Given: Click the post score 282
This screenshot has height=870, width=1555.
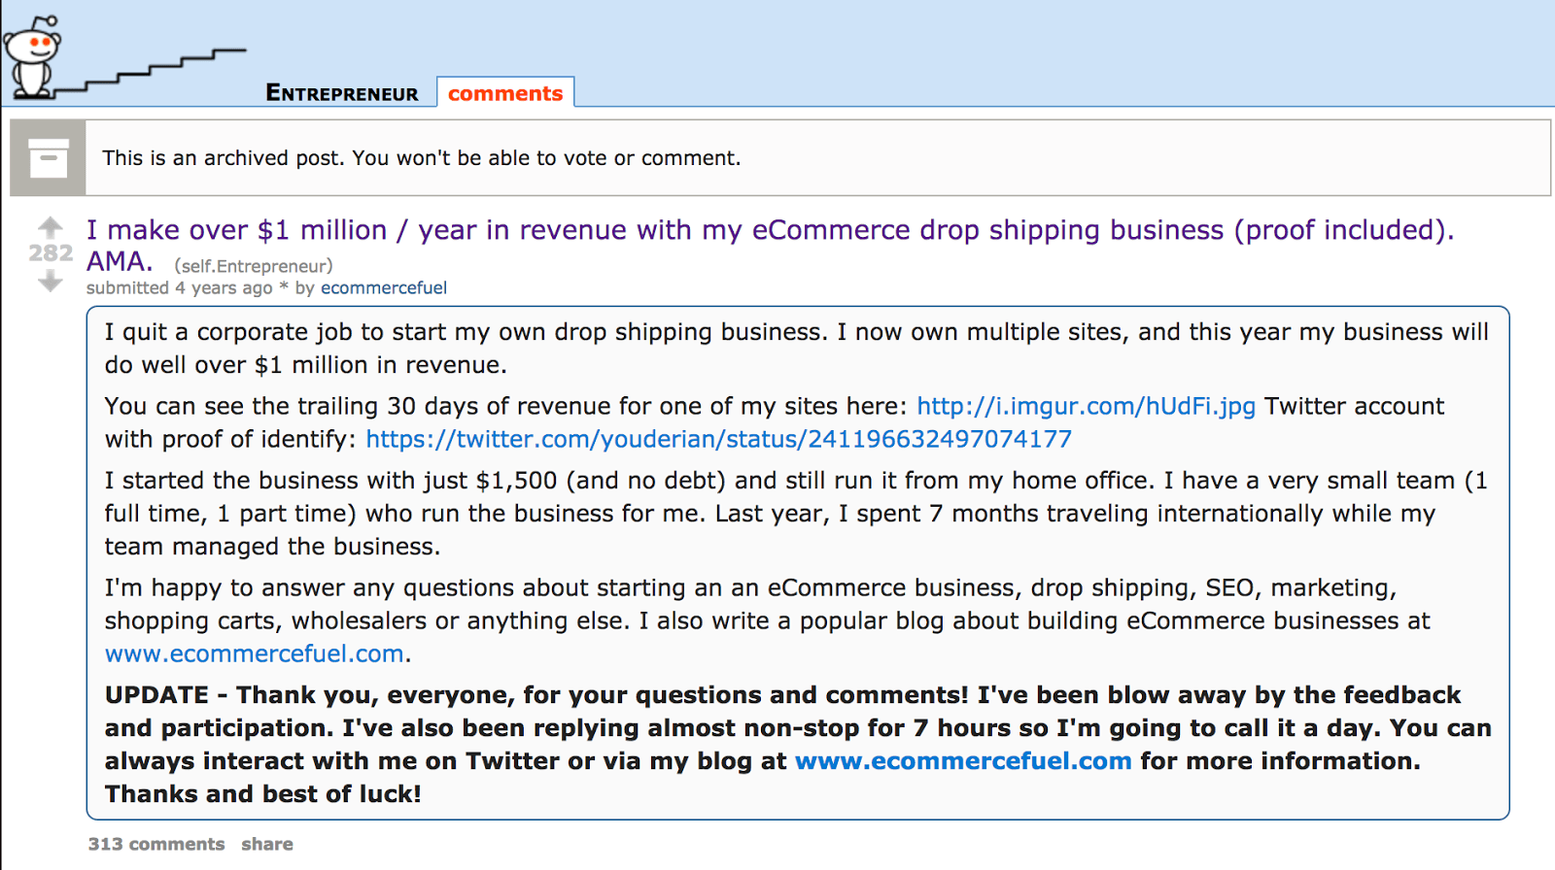Looking at the screenshot, I should [51, 253].
